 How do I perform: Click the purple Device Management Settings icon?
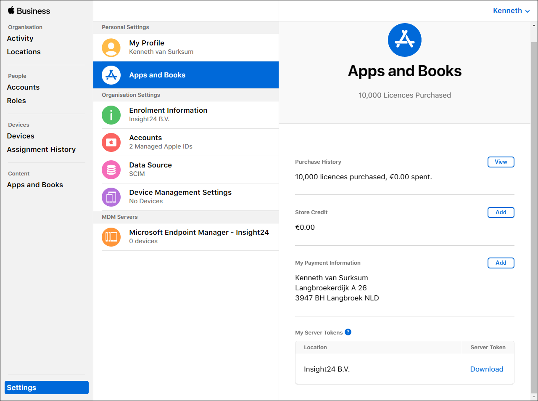tap(111, 197)
